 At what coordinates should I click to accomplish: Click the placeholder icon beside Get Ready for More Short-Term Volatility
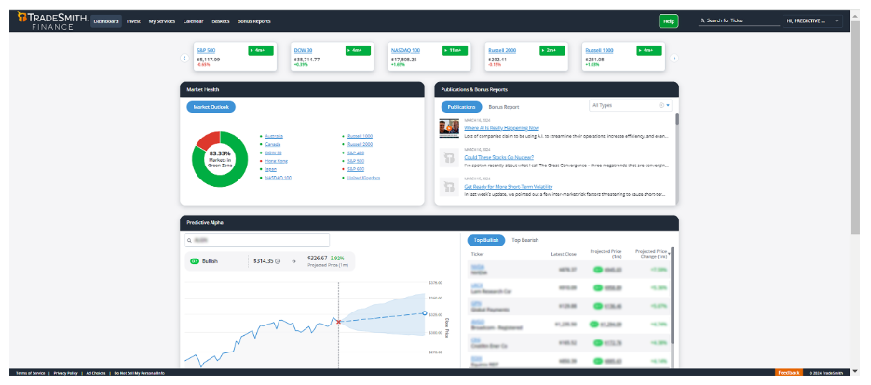[449, 187]
